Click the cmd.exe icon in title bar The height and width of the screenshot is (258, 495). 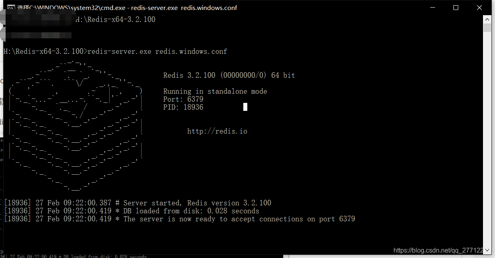click(12, 8)
